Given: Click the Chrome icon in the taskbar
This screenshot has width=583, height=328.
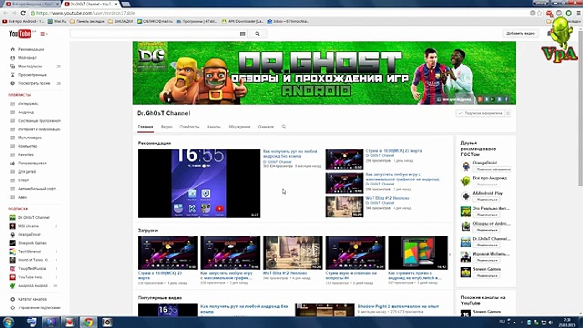Looking at the screenshot, I should 88,322.
